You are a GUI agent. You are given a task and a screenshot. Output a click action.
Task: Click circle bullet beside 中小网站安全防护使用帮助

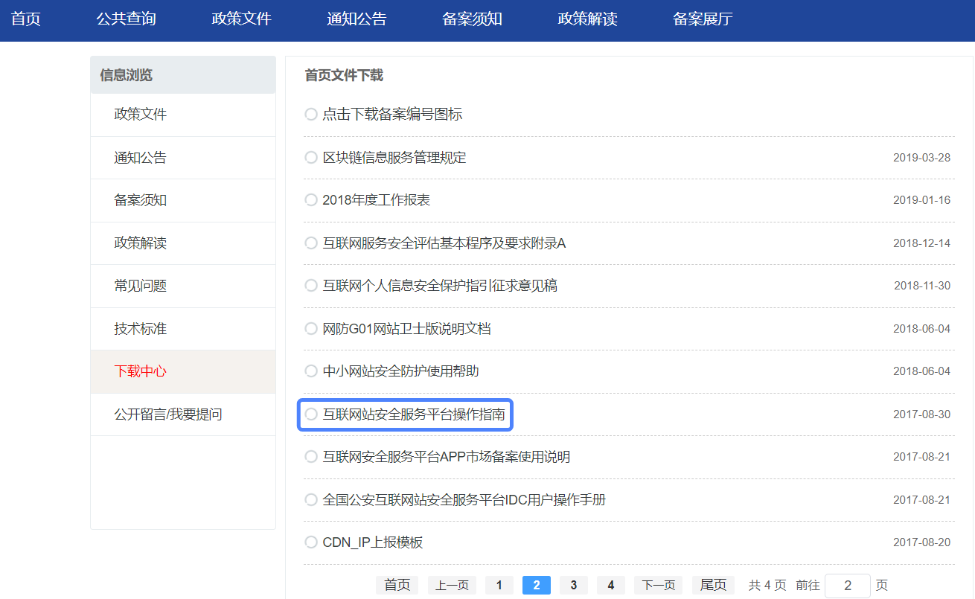pyautogui.click(x=311, y=371)
